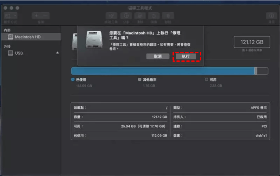
Task: Click the disk1s1 device value
Action: click(x=261, y=136)
